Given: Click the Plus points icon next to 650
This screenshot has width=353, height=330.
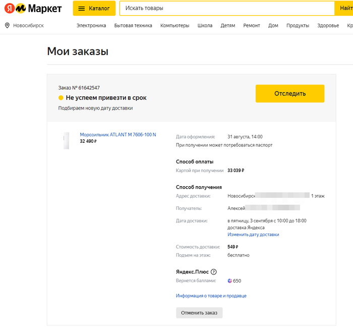Looking at the screenshot, I should coord(229,281).
